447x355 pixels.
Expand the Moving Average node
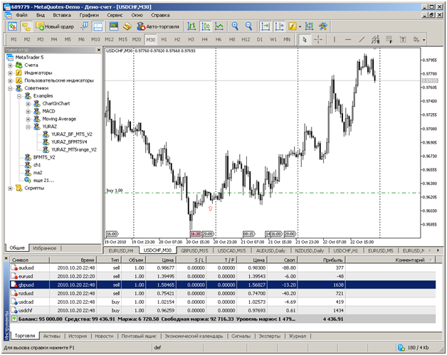pyautogui.click(x=28, y=119)
